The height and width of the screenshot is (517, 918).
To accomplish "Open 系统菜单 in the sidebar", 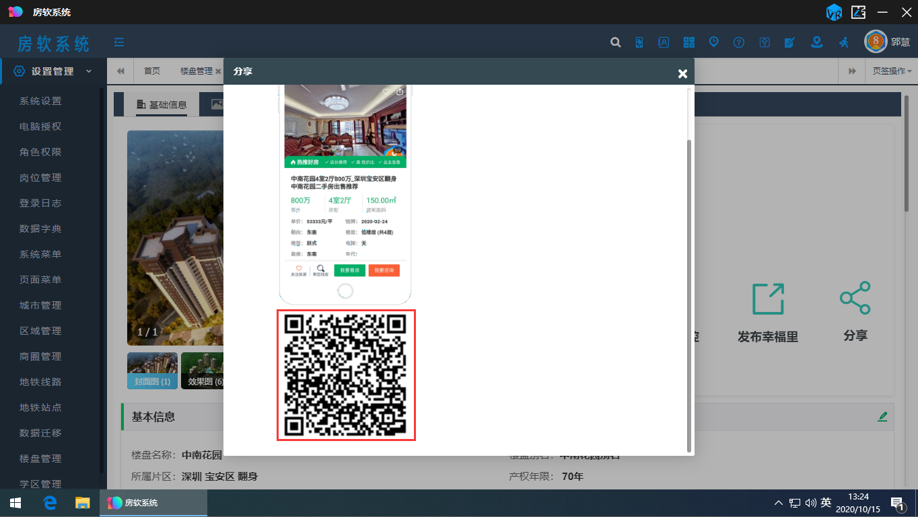I will tap(40, 254).
